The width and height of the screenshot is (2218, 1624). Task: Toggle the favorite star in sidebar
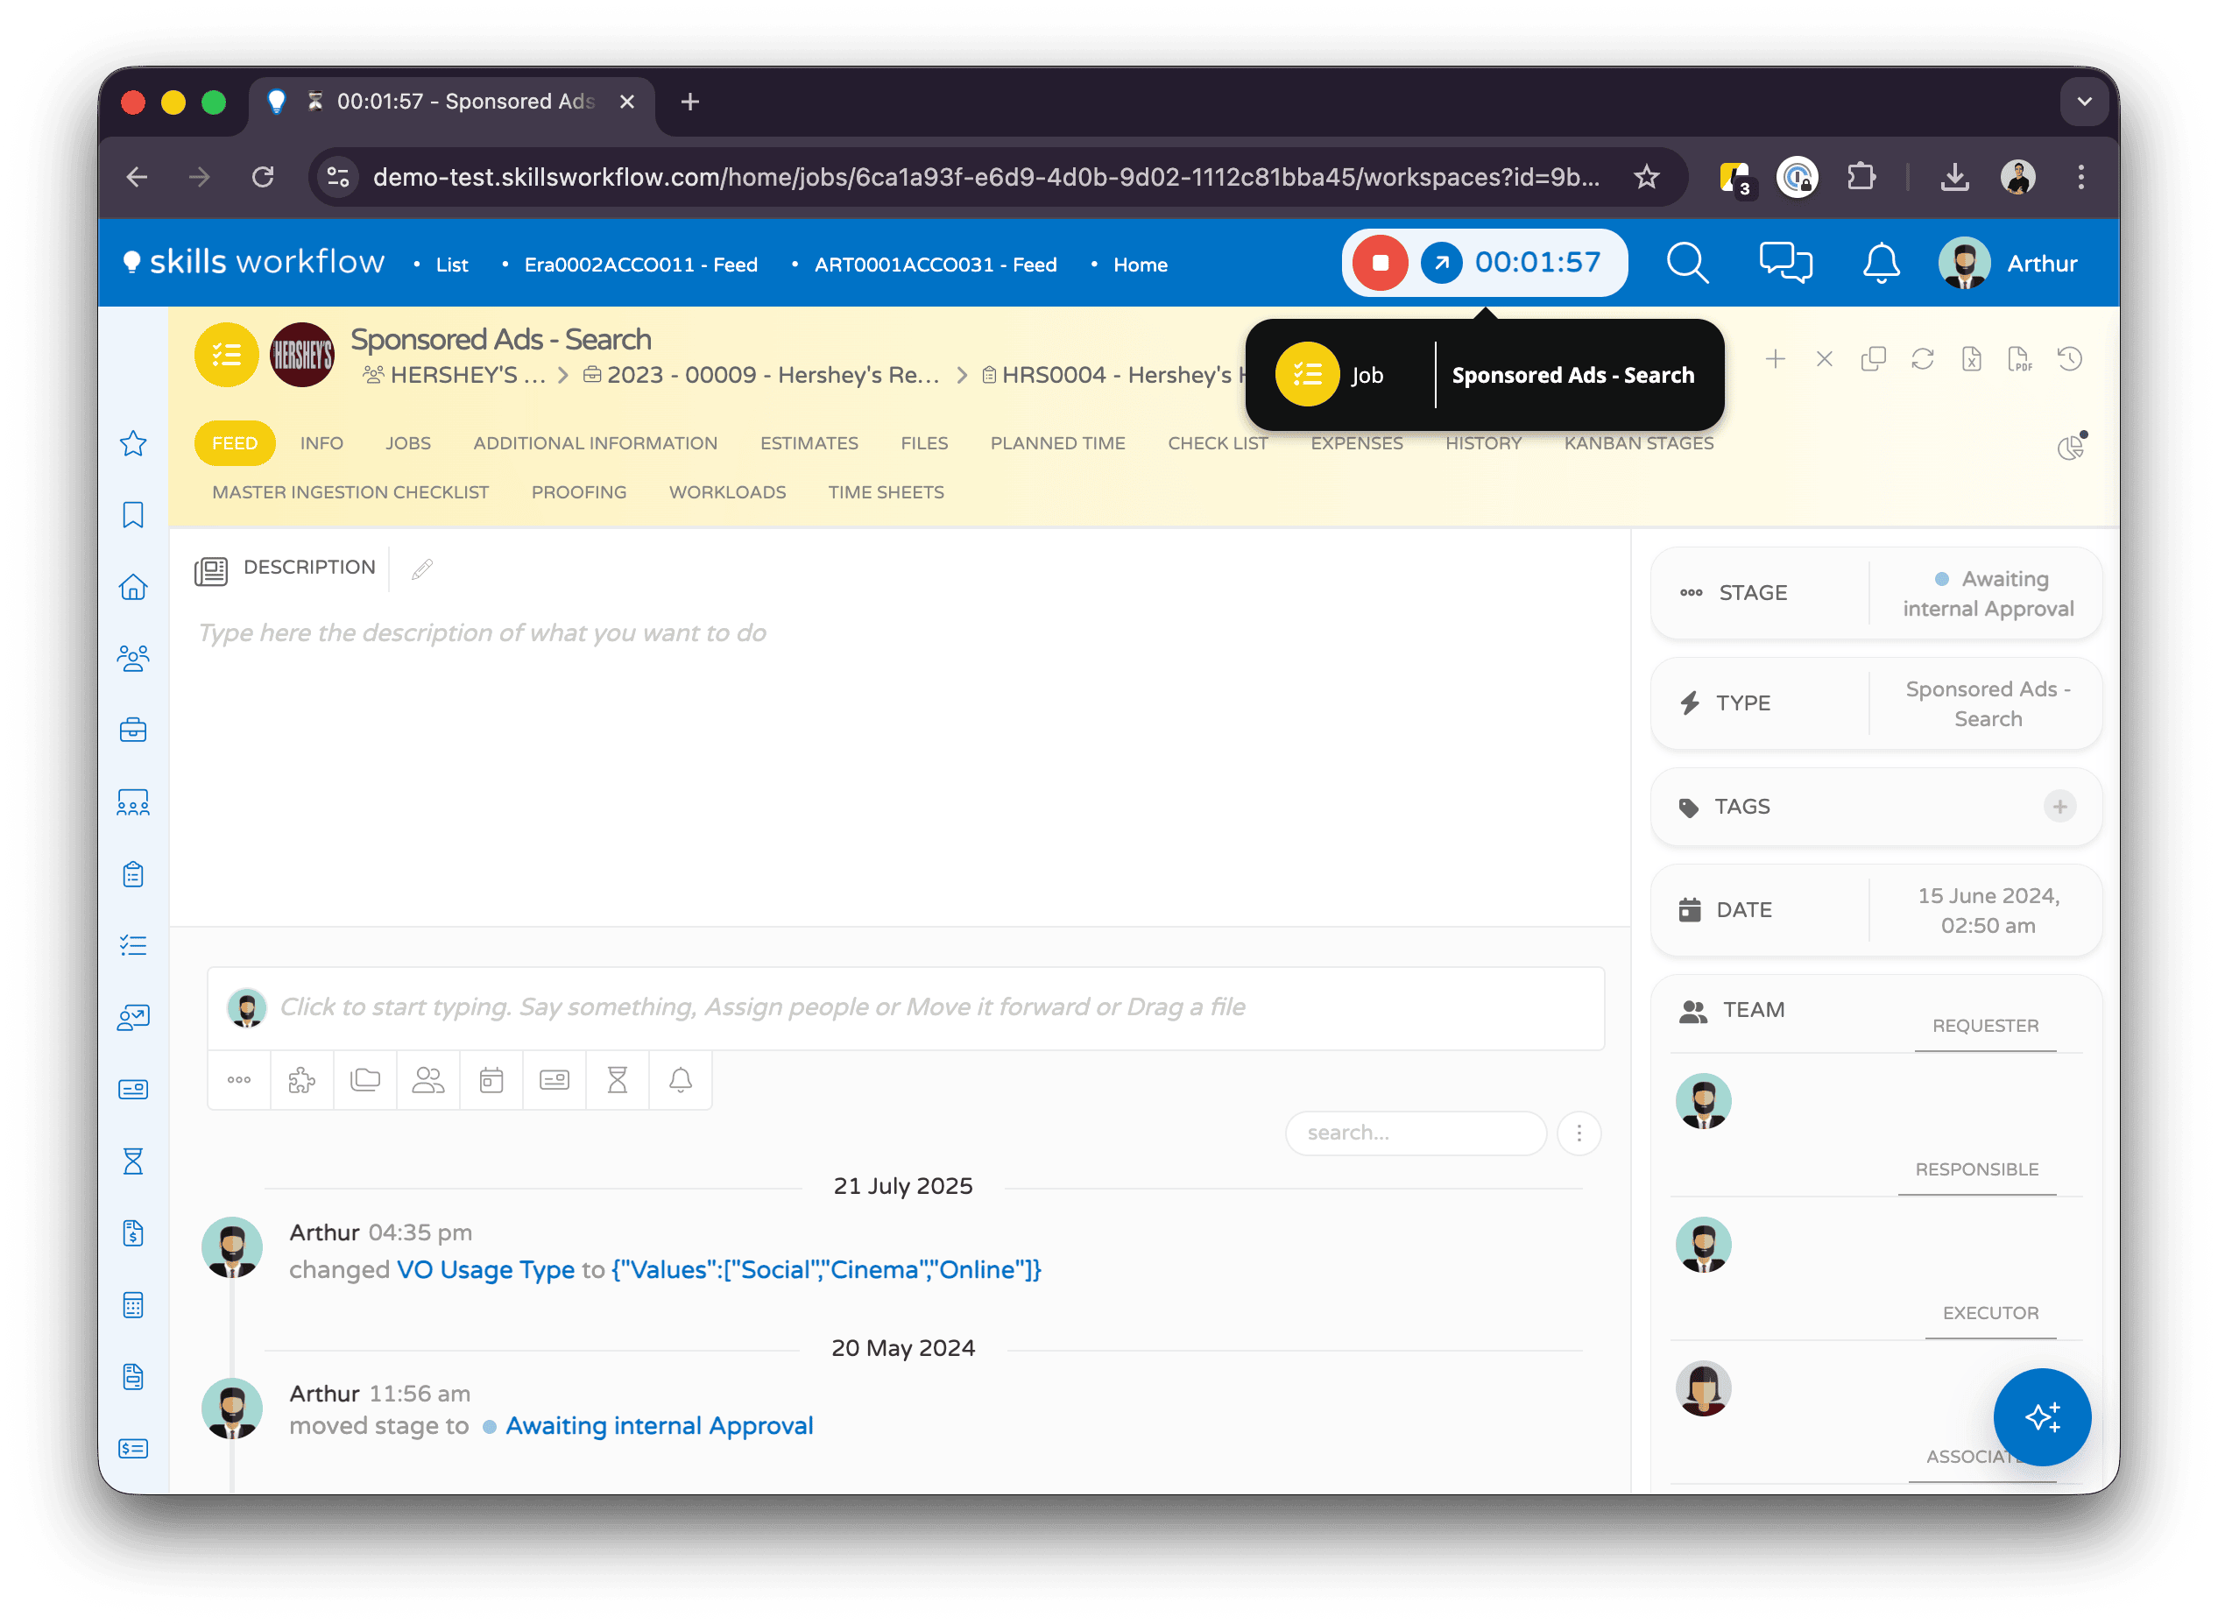click(x=134, y=443)
